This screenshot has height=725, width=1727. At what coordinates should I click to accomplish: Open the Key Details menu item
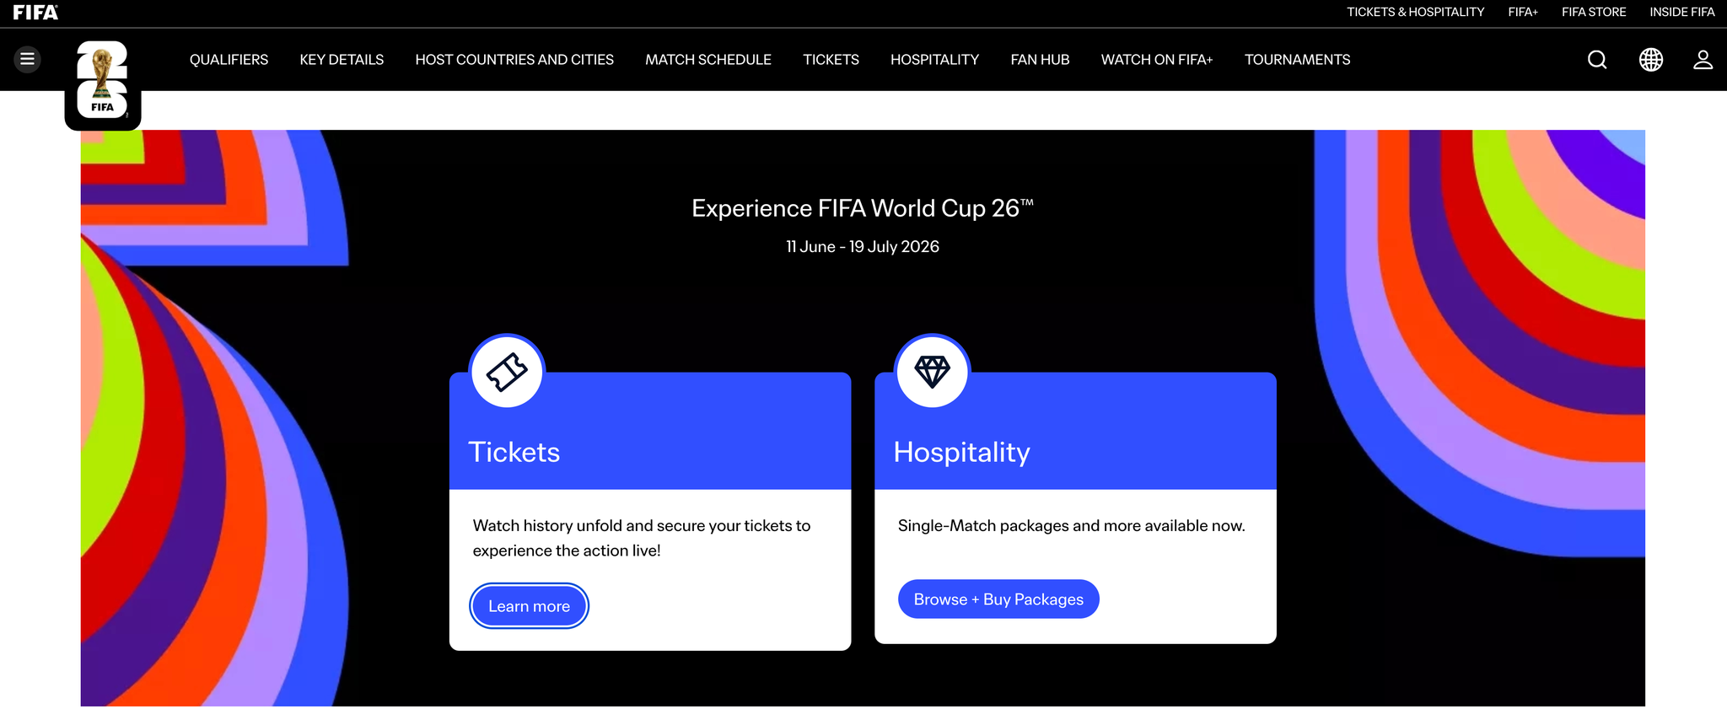pos(342,60)
